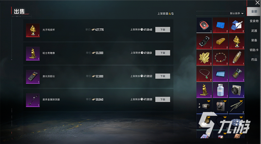This screenshot has width=261, height=144.
Task: Select the white pill bottle item
Action: pos(220,90)
